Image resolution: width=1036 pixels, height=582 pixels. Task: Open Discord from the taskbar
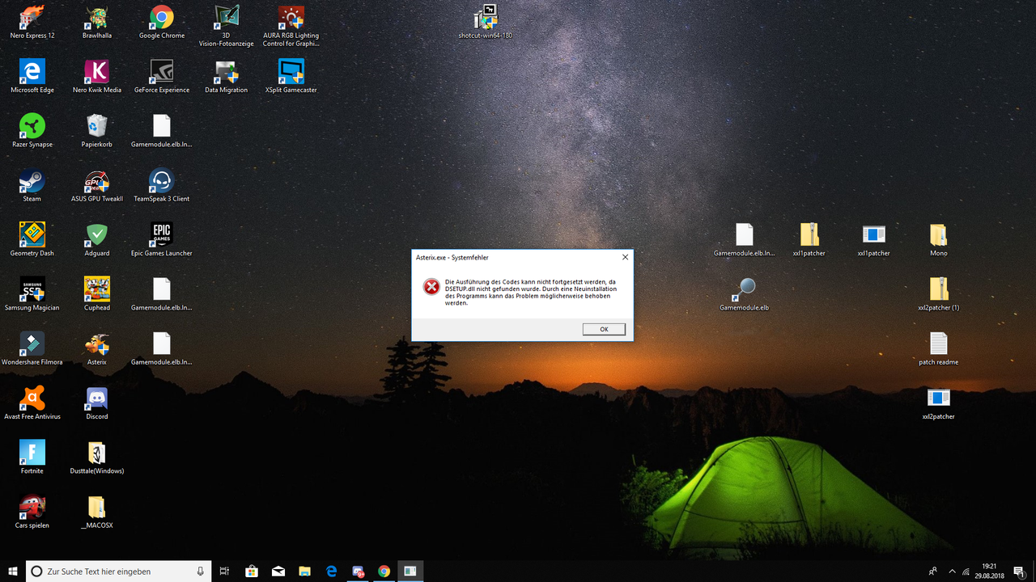click(358, 571)
